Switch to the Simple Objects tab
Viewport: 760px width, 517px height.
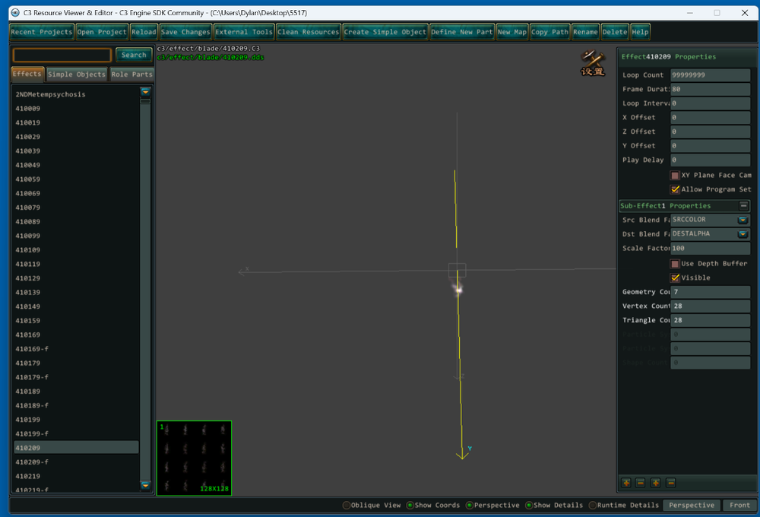[76, 75]
